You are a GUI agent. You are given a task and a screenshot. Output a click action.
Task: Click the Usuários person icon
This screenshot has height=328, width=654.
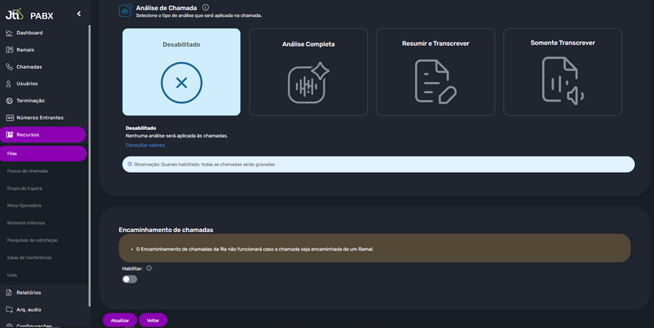(10, 84)
